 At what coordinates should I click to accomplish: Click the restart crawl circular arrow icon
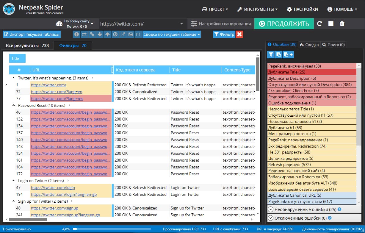click(319, 24)
